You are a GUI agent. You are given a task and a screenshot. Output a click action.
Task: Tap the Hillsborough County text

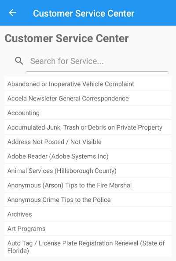(85, 171)
